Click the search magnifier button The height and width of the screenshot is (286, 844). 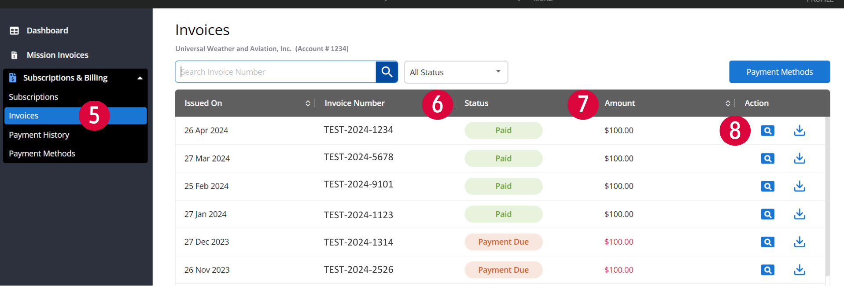pos(387,72)
